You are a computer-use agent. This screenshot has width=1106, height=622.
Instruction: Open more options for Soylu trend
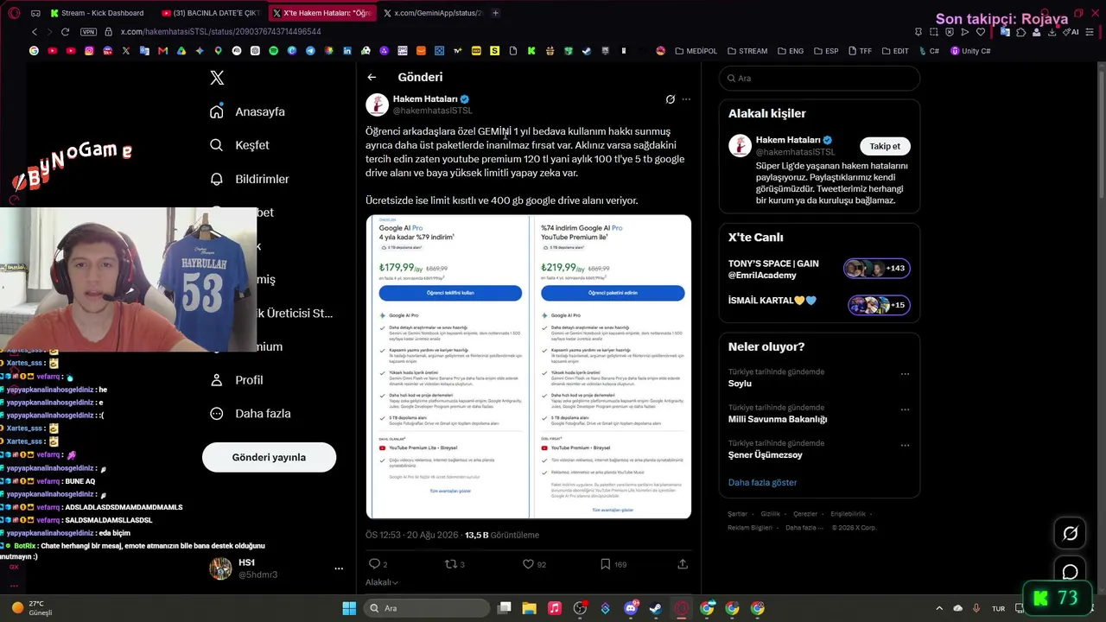click(905, 374)
